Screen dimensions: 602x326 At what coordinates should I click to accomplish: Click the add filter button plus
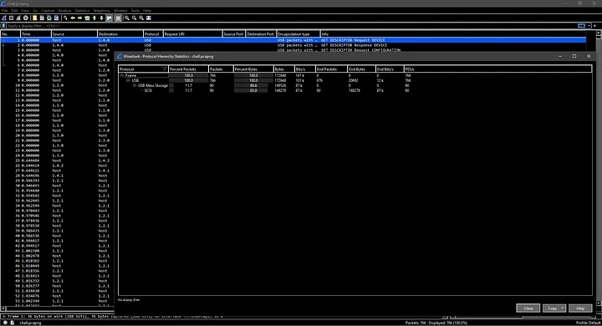595,26
